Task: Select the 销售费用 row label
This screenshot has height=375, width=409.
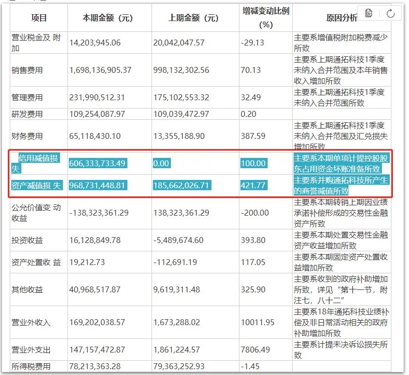Action: (27, 70)
